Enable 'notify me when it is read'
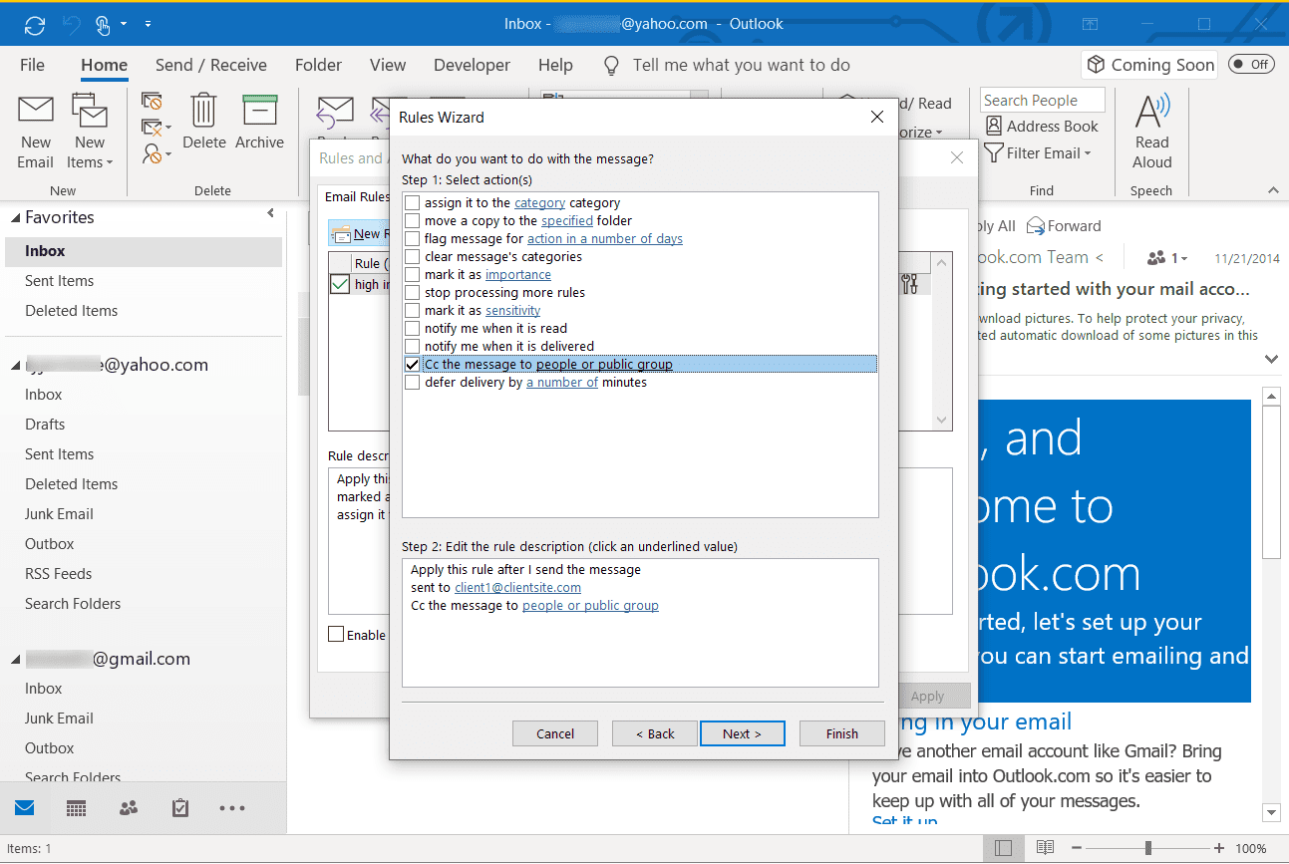Viewport: 1289px width, 864px height. (412, 328)
